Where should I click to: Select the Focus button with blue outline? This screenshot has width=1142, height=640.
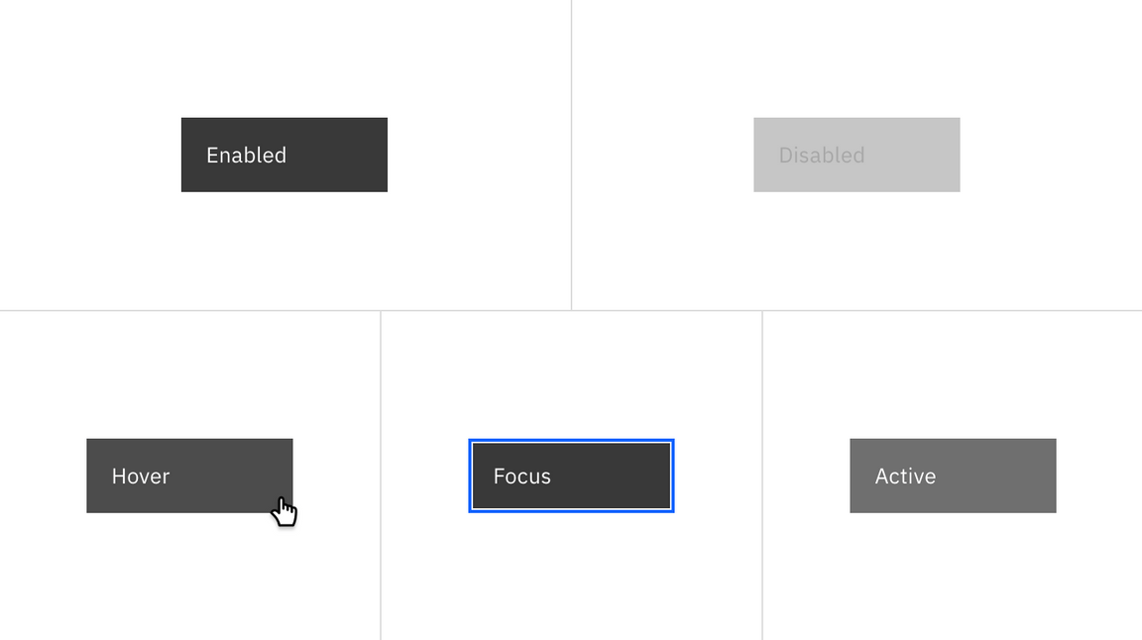571,476
